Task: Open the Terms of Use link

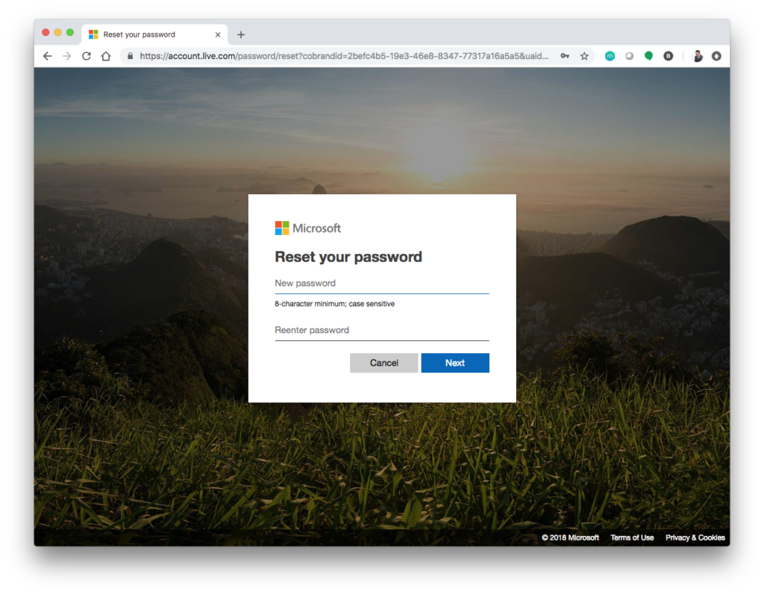Action: click(x=632, y=538)
